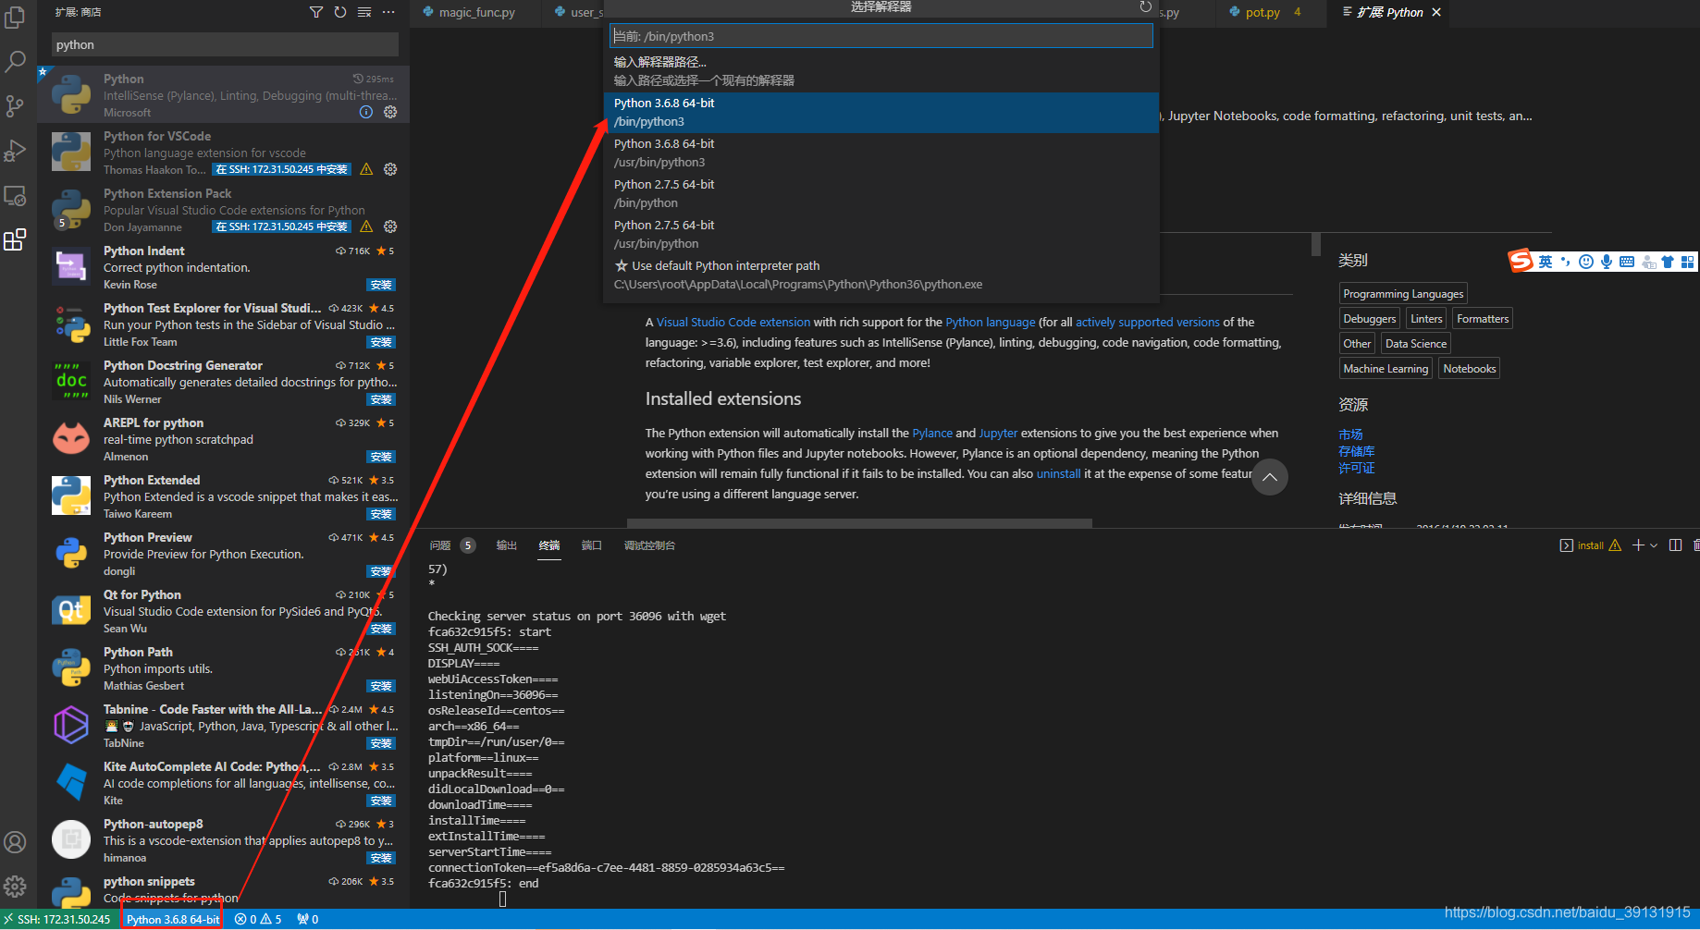
Task: Refresh the interpreter list in picker
Action: [1145, 7]
